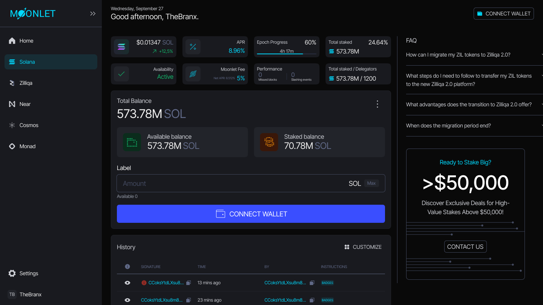Click the SIGNATURE column header
Image resolution: width=543 pixels, height=305 pixels.
(151, 267)
